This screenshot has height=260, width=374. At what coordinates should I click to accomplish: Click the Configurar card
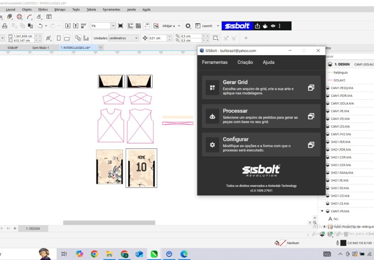click(x=261, y=145)
